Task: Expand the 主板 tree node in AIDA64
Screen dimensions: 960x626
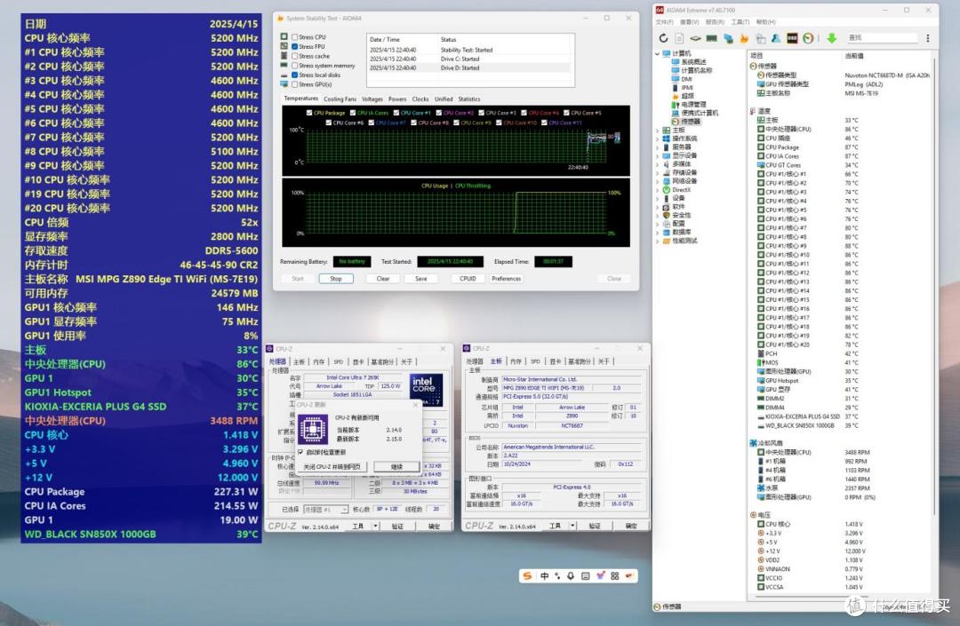Action: (x=658, y=131)
